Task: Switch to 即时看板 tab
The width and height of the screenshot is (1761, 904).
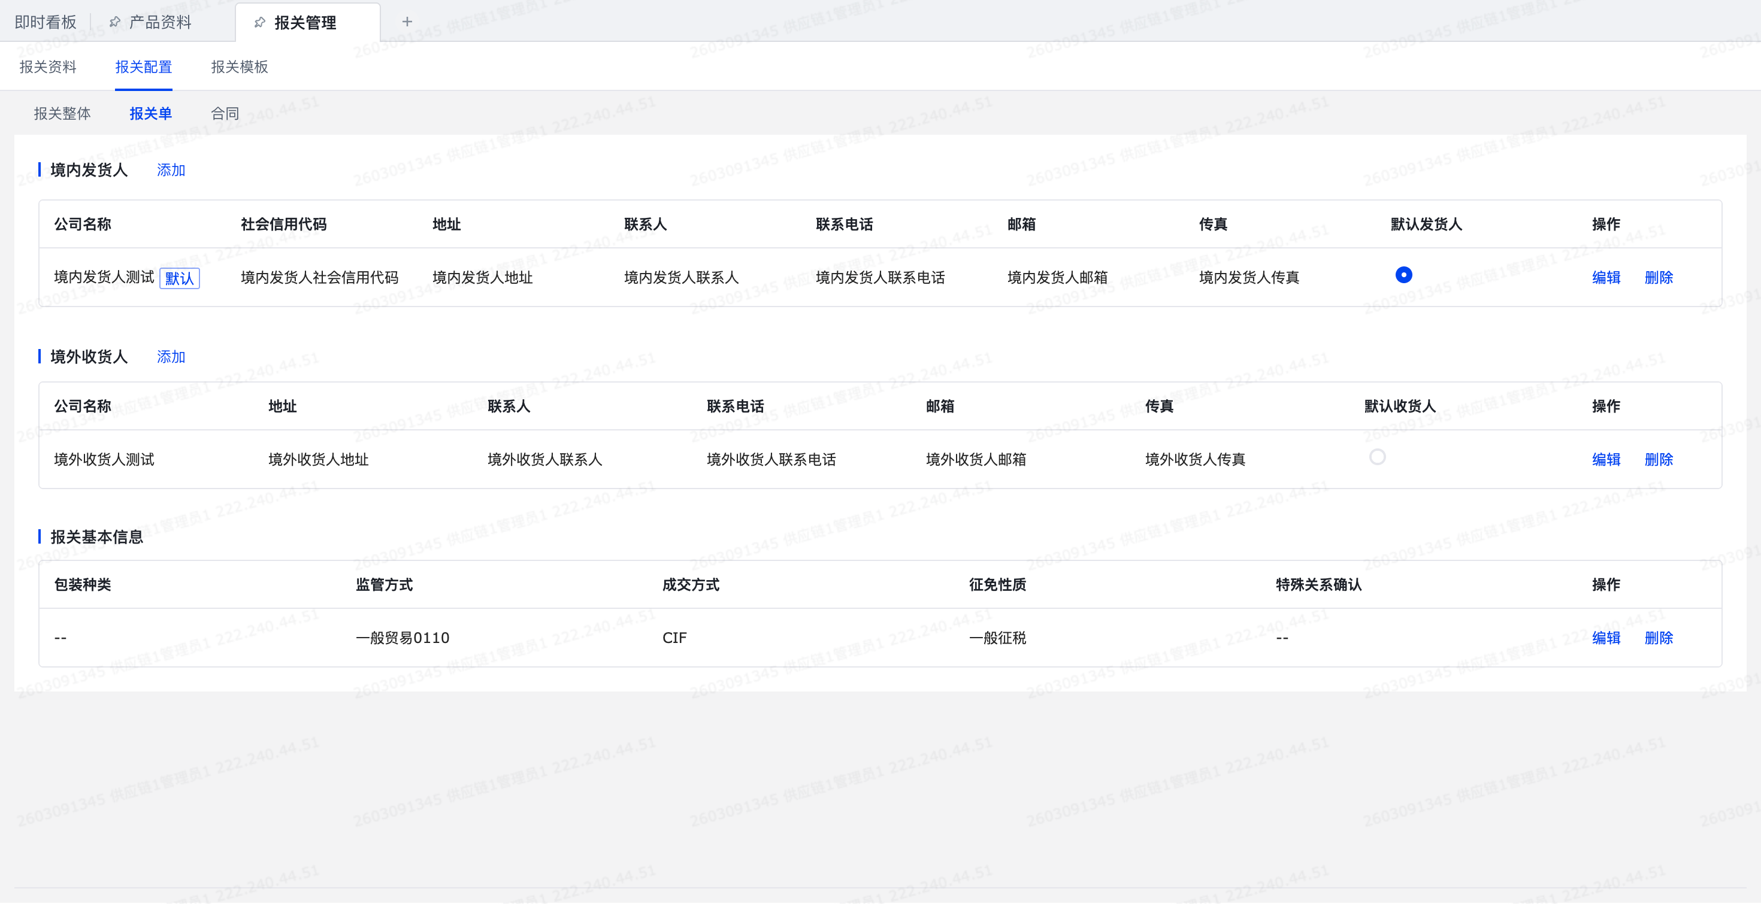Action: tap(46, 23)
